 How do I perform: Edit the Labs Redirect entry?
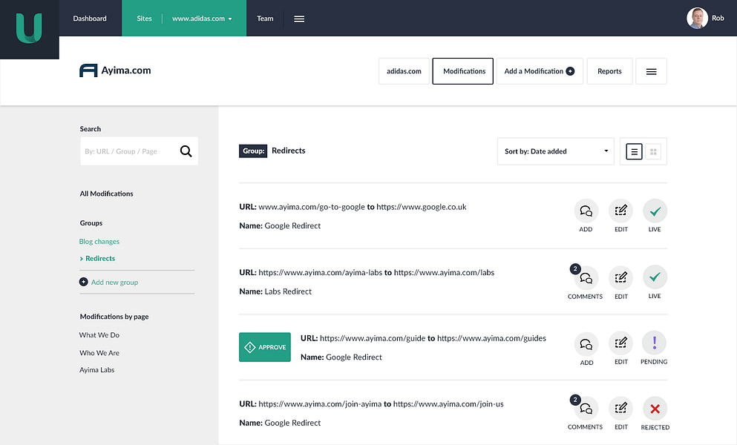[x=621, y=277]
